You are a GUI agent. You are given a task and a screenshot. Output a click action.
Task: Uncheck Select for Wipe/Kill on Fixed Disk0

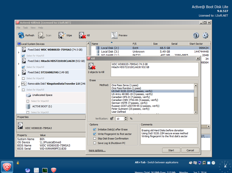[23, 56]
